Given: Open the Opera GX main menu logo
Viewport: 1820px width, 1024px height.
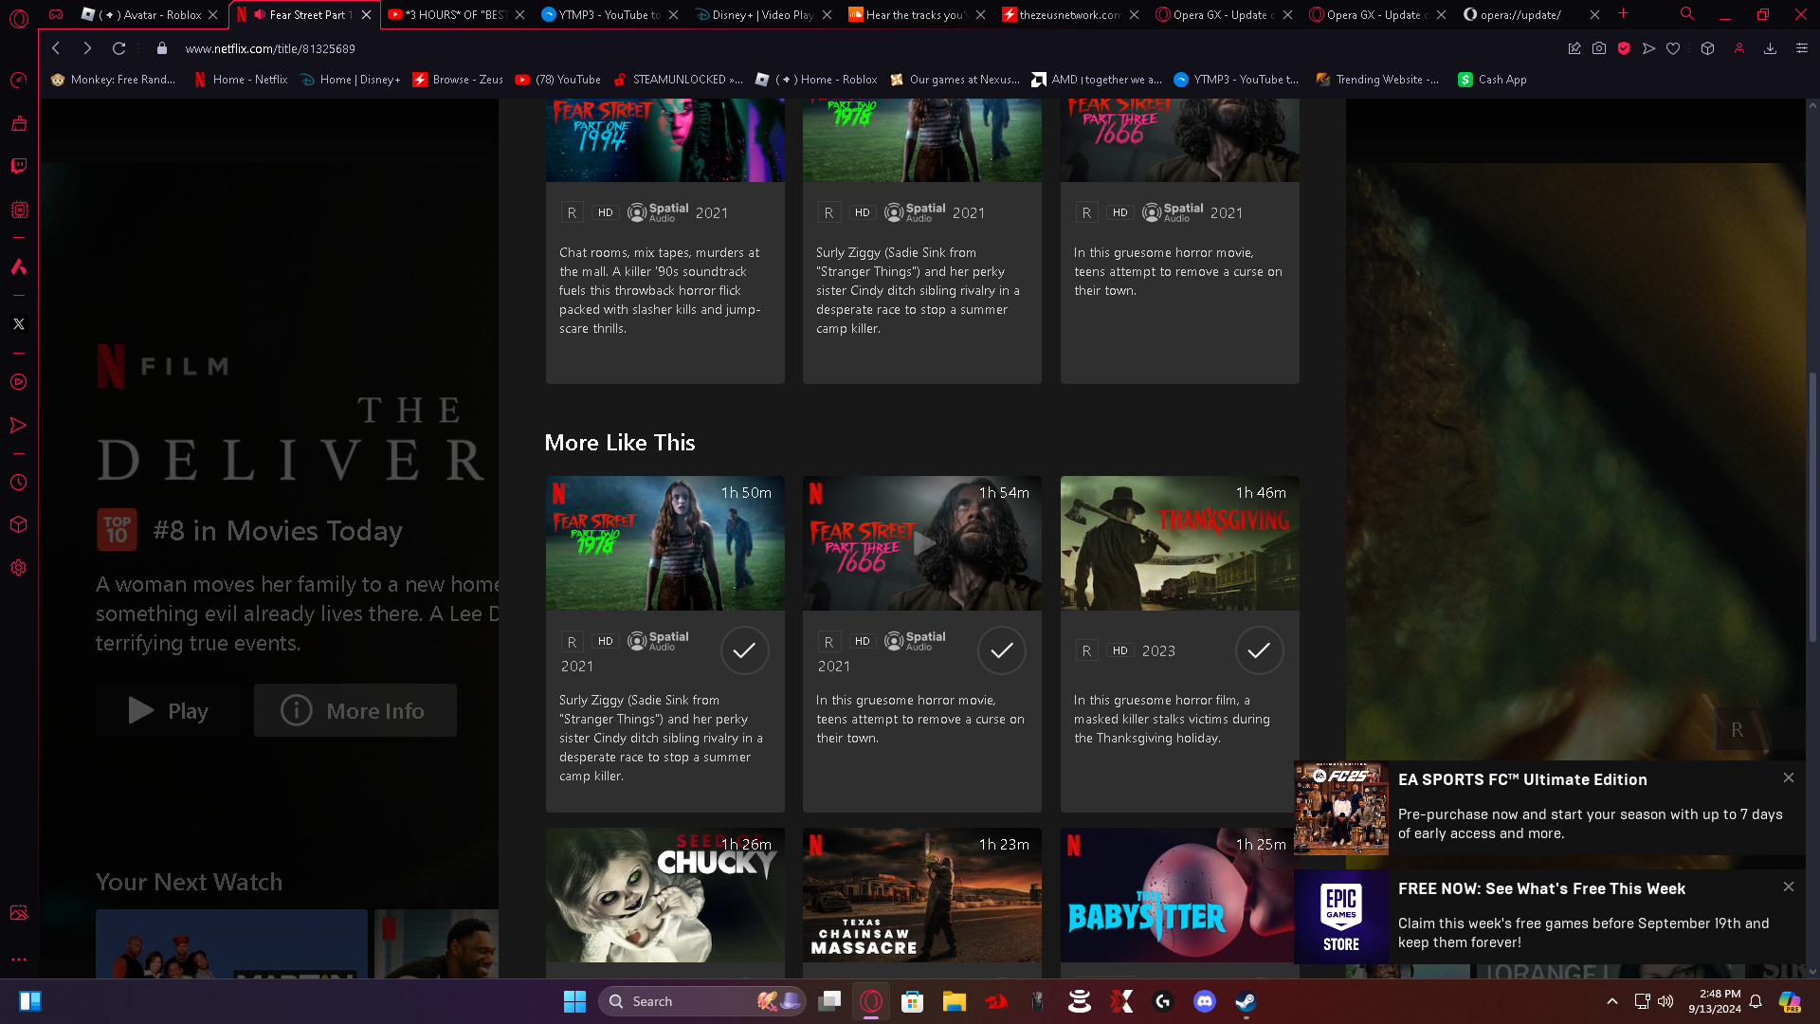Looking at the screenshot, I should [18, 17].
